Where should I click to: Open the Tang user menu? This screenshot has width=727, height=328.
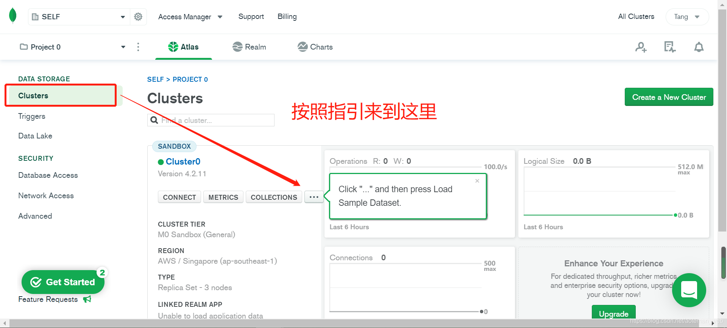[x=687, y=17]
